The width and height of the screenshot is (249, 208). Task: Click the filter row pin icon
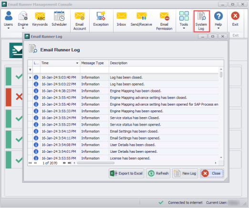click(x=30, y=69)
